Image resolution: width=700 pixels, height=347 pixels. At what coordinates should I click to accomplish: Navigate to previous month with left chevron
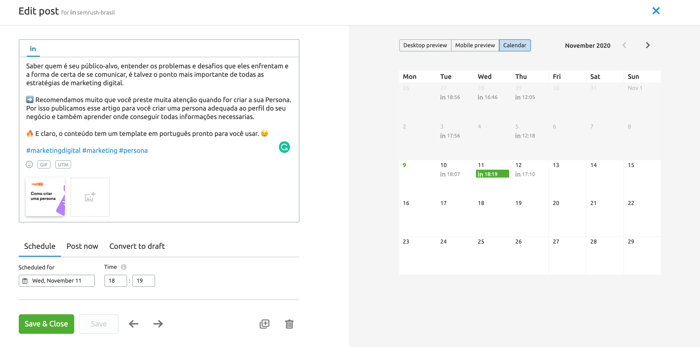point(625,45)
